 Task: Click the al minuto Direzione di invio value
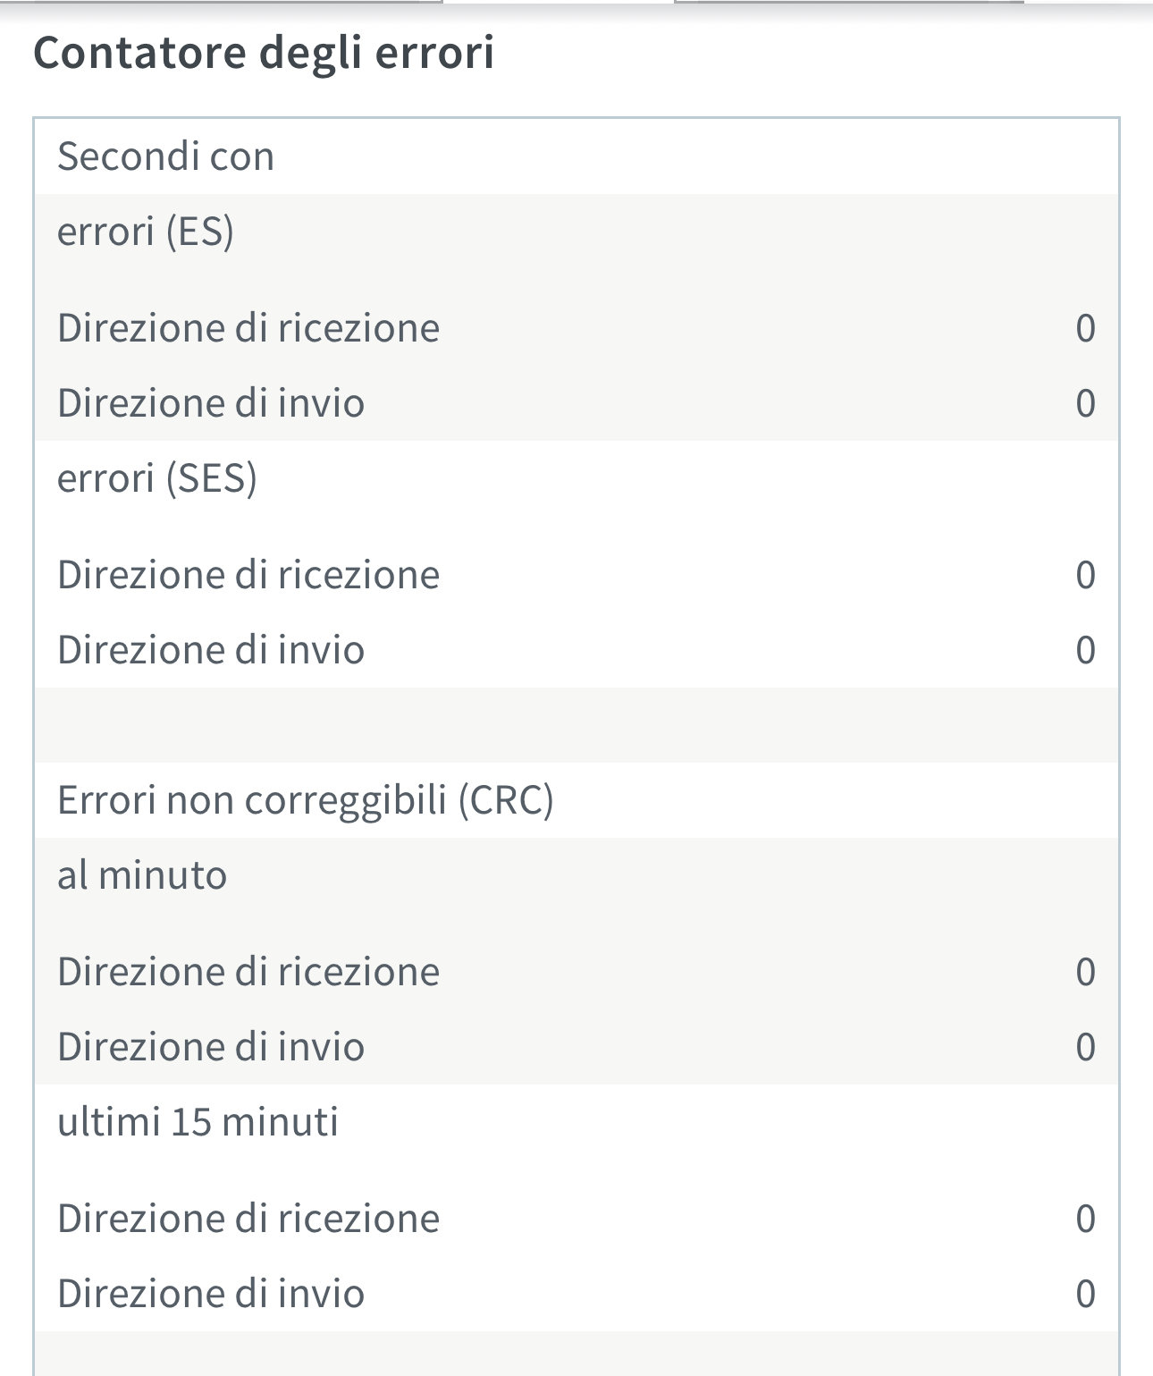point(1085,1047)
